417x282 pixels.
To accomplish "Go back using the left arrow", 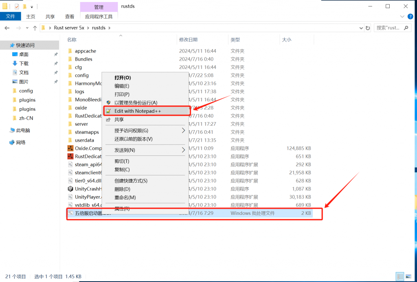I will pyautogui.click(x=7, y=28).
